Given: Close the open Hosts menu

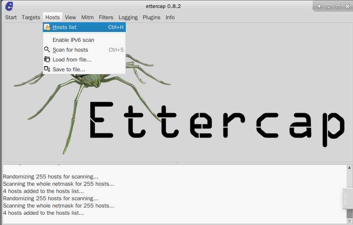Looking at the screenshot, I should point(53,17).
